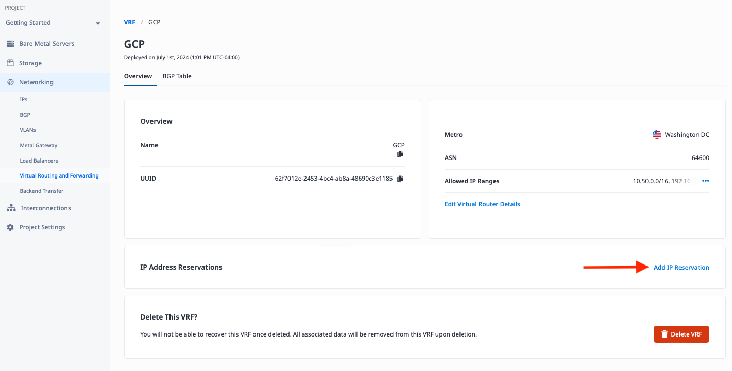Show more Allowed IP Ranges via ellipsis
Screen dimensions: 732x371
(706, 181)
